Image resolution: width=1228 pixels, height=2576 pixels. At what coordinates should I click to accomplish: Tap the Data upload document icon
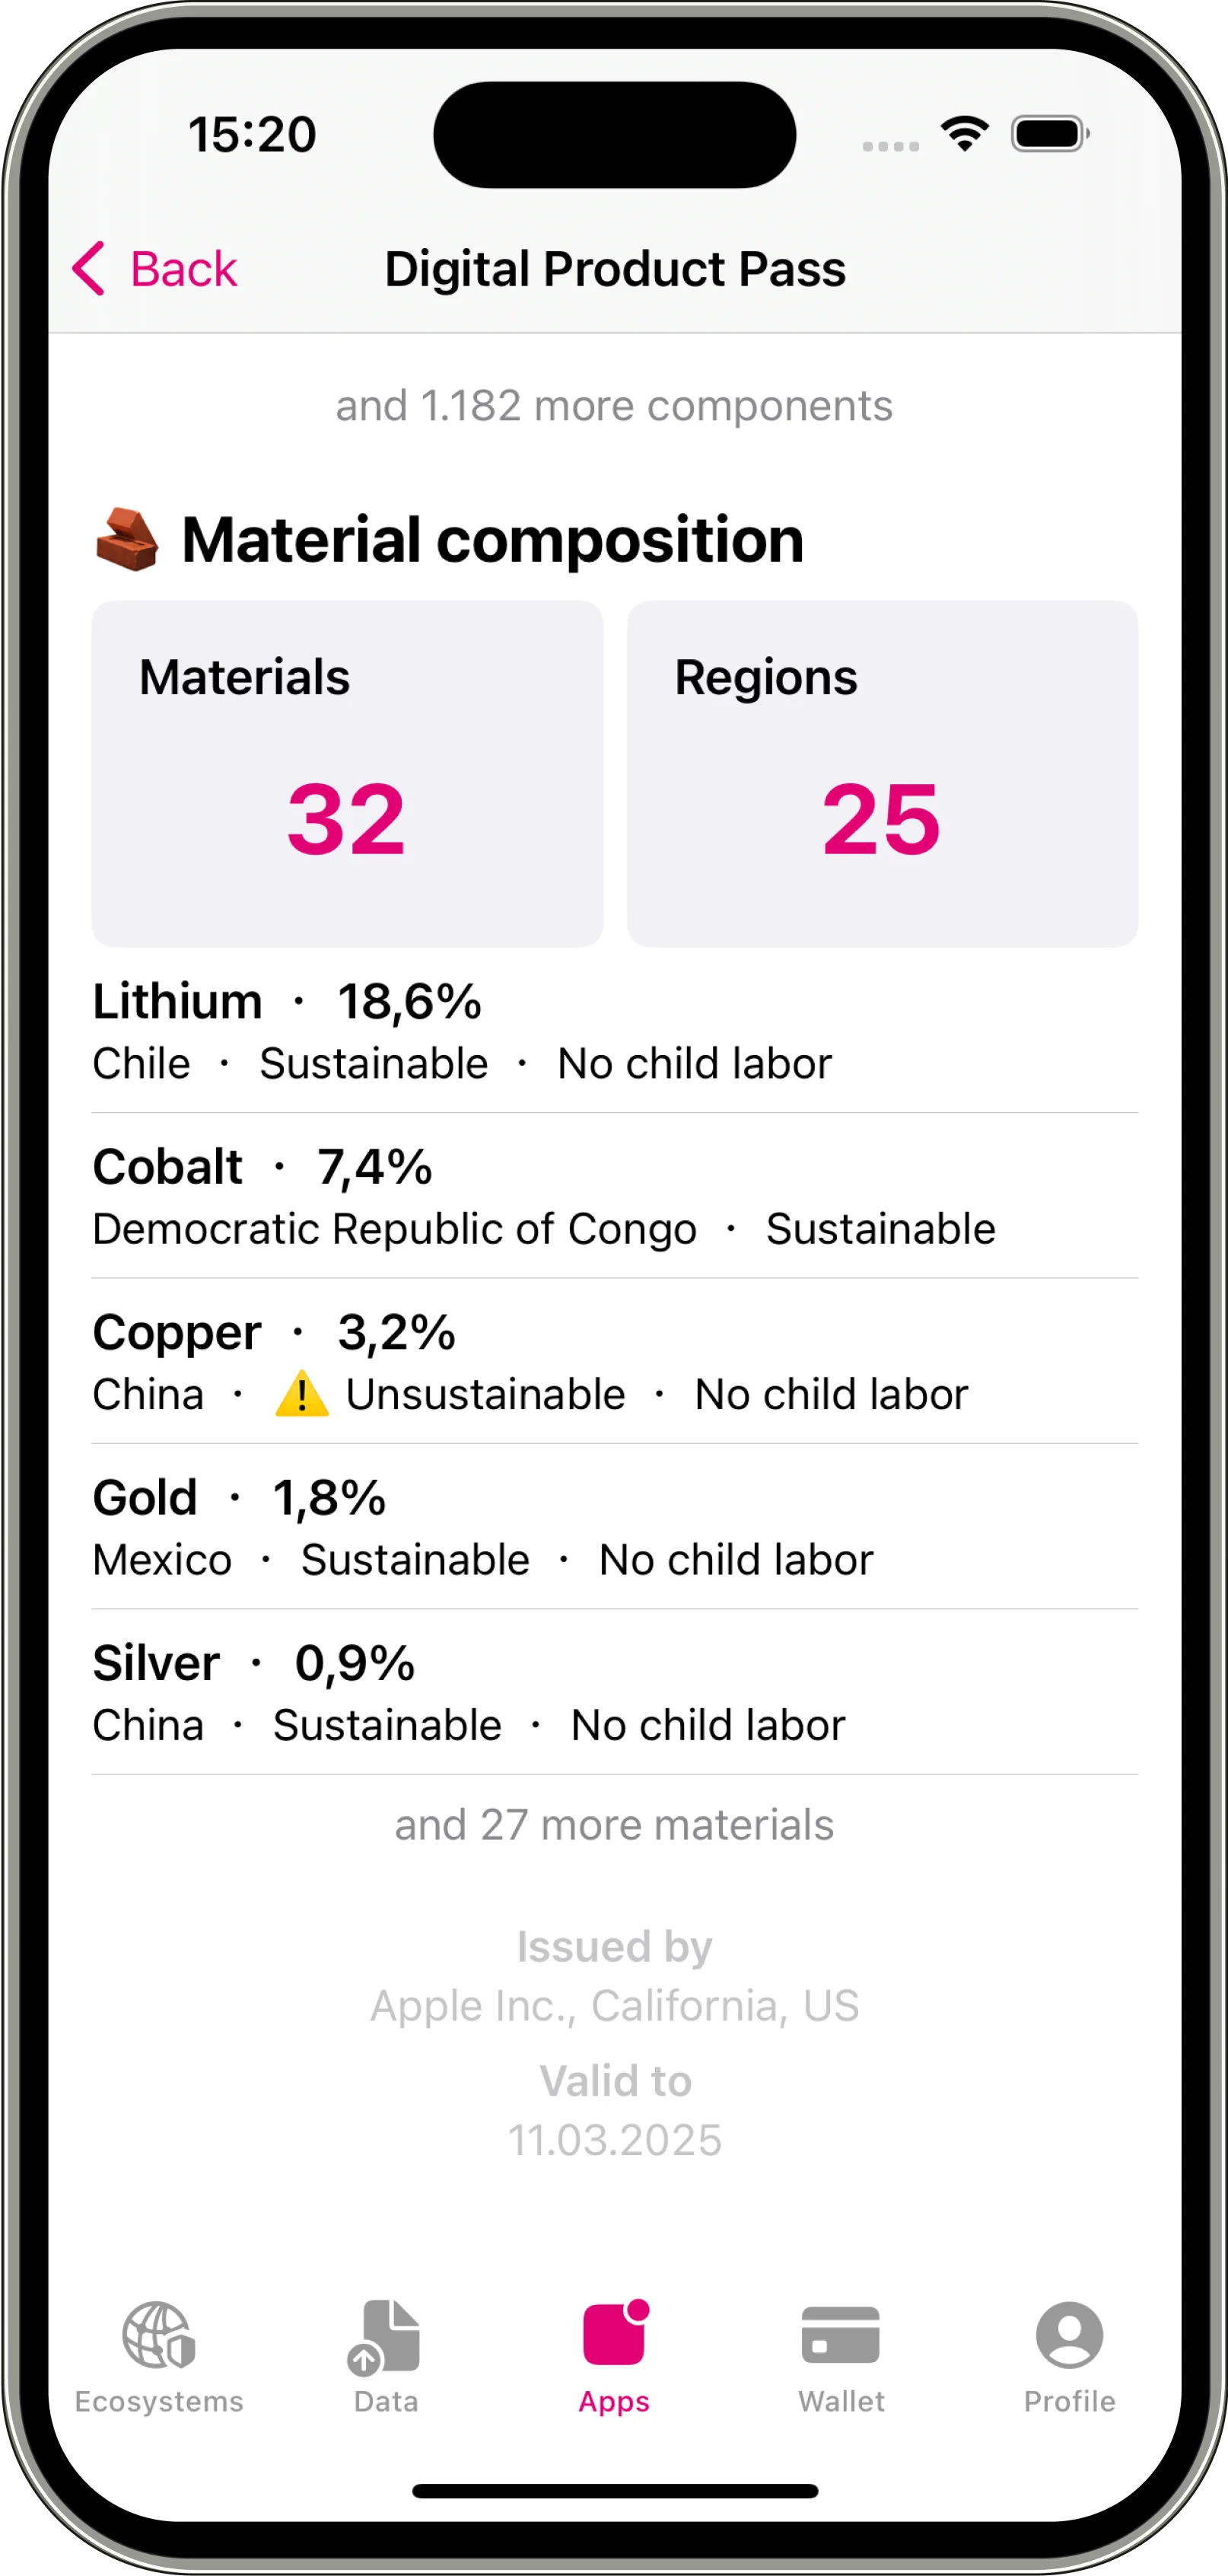(x=385, y=2336)
